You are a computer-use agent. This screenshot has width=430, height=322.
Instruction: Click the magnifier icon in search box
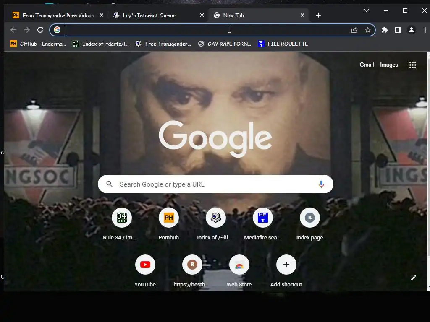tap(110, 184)
